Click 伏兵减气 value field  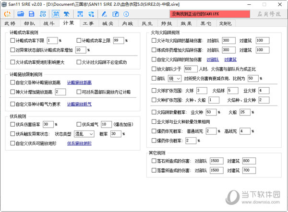(x=106, y=124)
